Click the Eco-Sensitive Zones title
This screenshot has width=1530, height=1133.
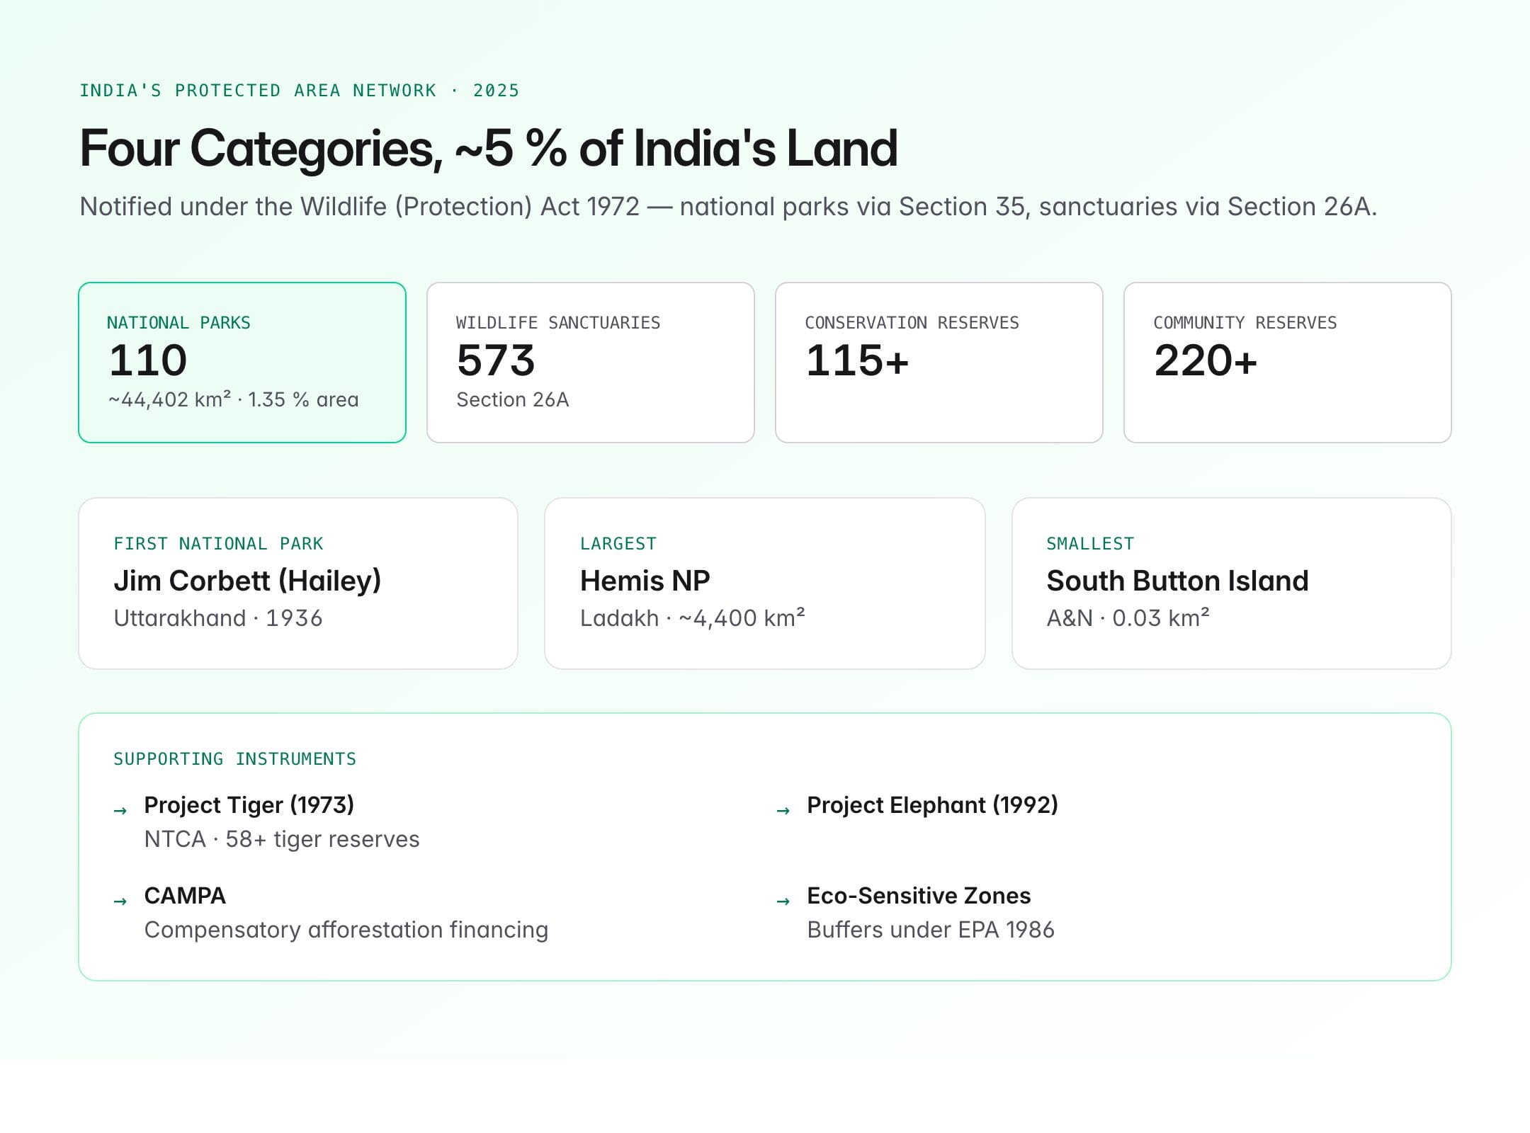[x=919, y=896]
